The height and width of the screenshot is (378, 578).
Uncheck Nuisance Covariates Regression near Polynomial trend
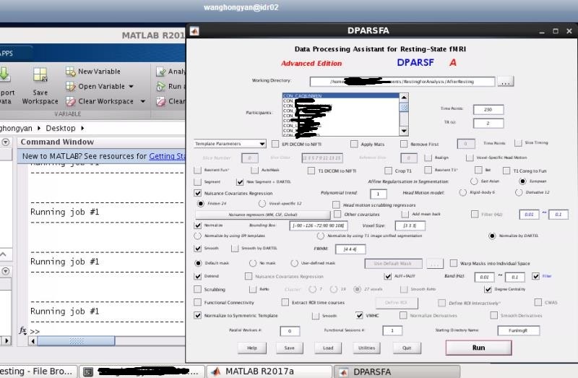point(197,193)
